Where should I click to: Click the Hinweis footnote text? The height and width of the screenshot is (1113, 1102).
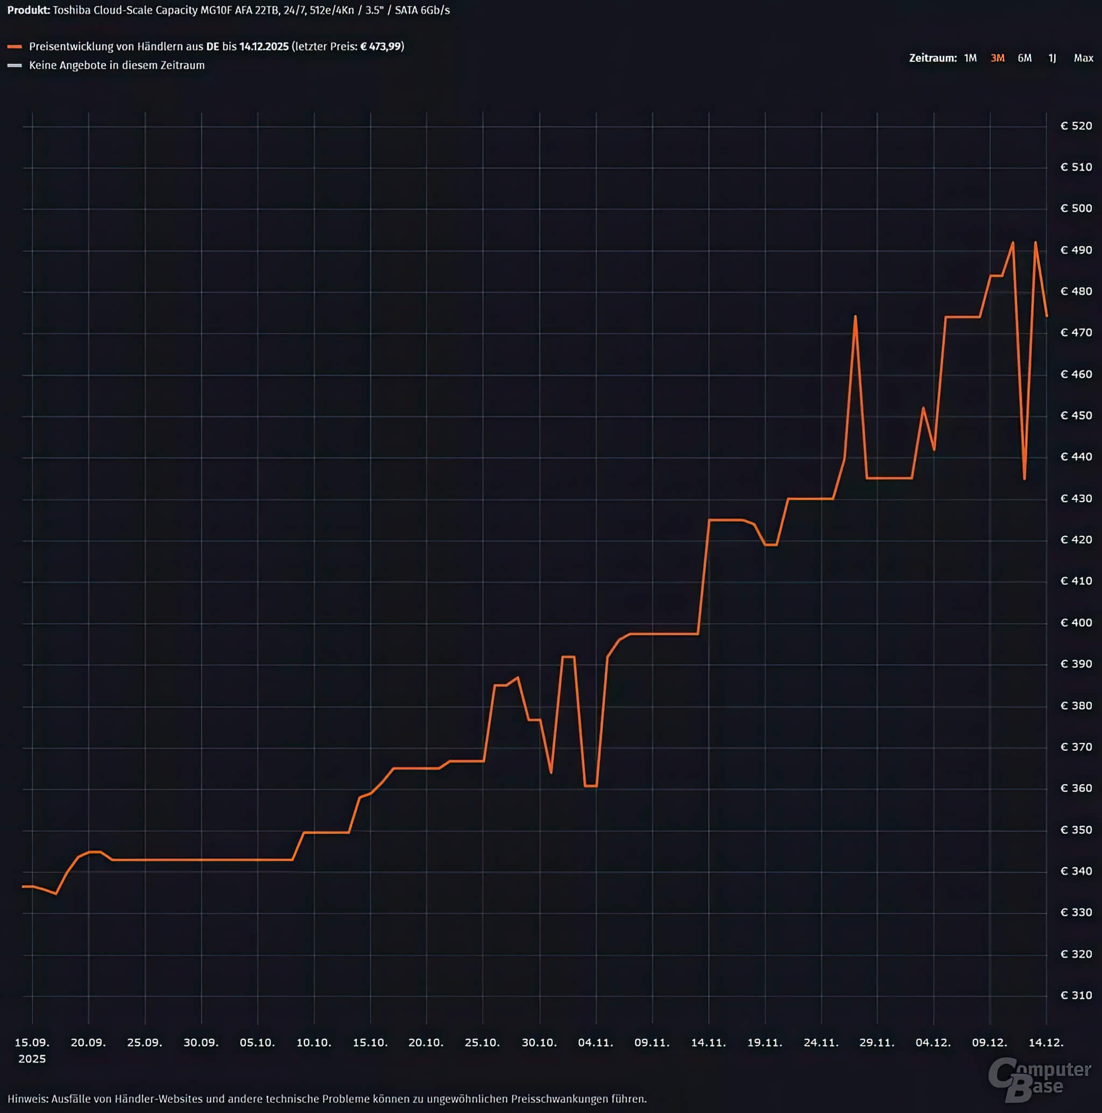tap(327, 1099)
